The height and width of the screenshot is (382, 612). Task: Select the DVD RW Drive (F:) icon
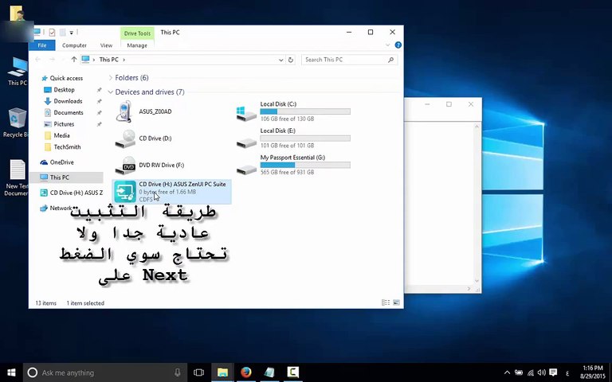click(125, 166)
